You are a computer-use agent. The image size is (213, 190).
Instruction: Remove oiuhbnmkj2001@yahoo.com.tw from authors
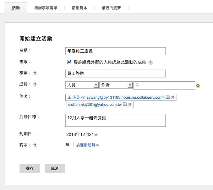coord(130,105)
